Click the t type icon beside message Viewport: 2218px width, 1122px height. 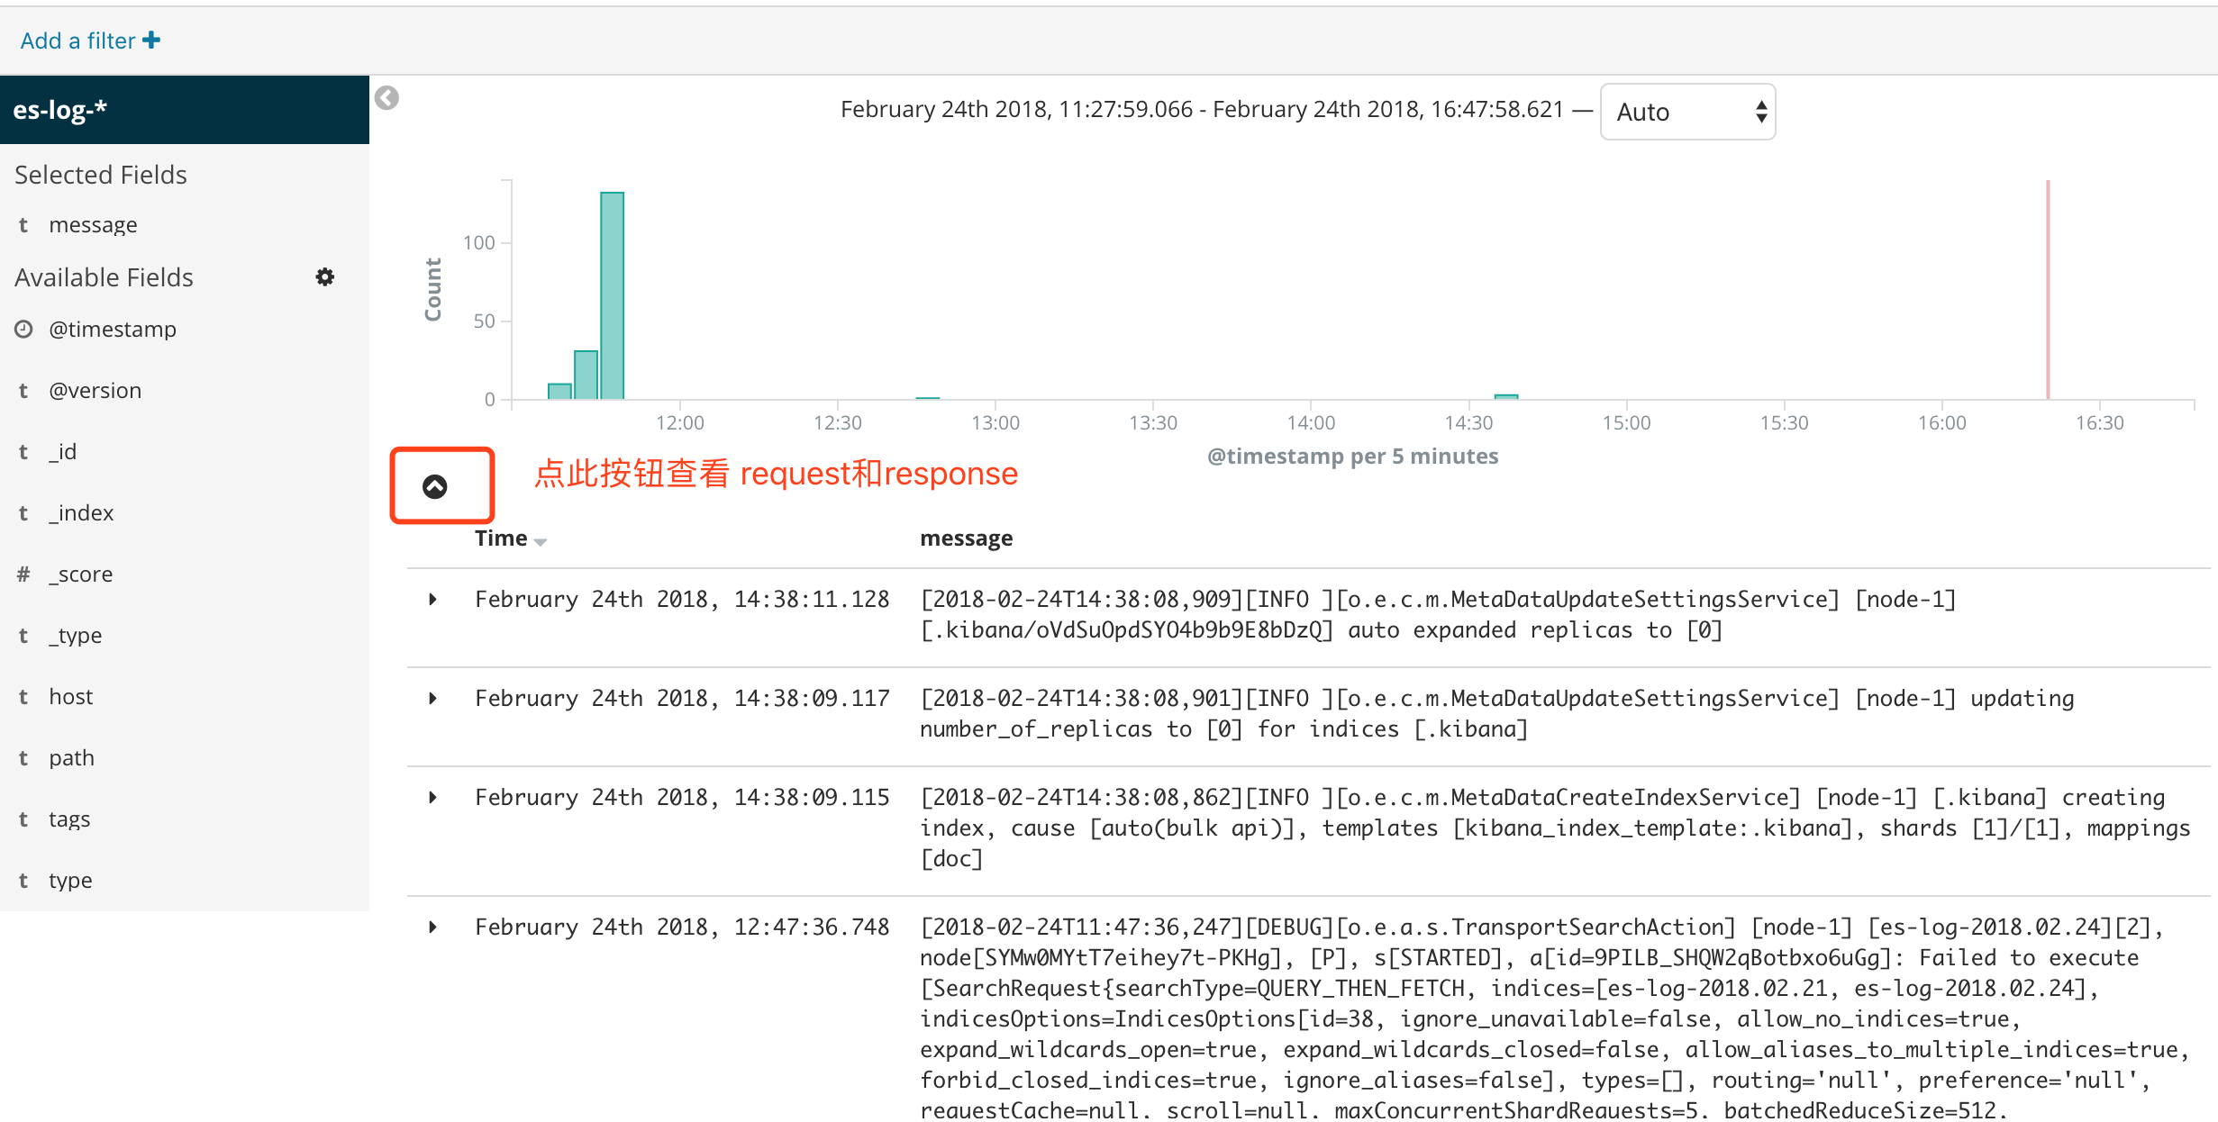tap(23, 224)
